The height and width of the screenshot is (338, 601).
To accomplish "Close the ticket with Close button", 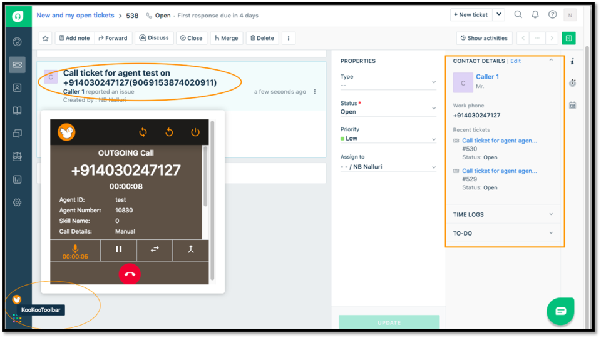I will click(192, 38).
